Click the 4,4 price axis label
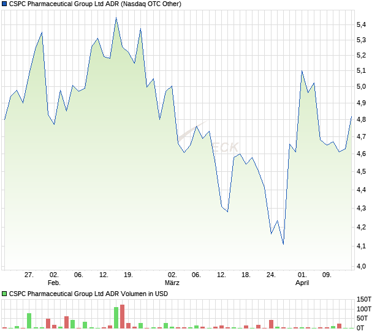The image size is (380, 334). pyautogui.click(x=361, y=190)
